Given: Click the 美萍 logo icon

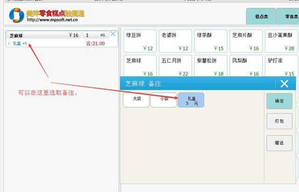Looking at the screenshot, I should (16, 15).
